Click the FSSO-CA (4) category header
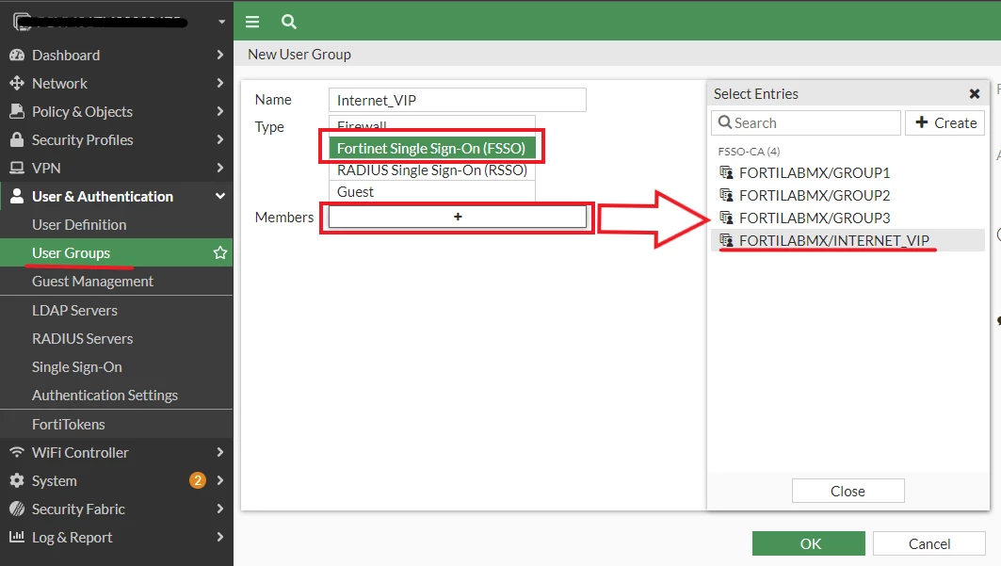The height and width of the screenshot is (566, 1001). tap(749, 152)
